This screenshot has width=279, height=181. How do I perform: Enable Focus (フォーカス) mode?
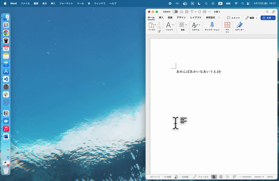coord(201,177)
